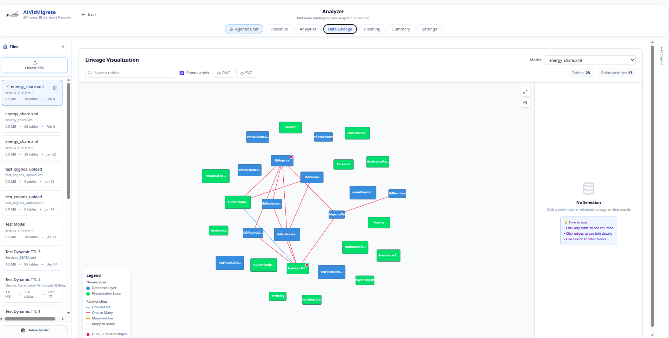The width and height of the screenshot is (669, 338).
Task: Click the Many-to-Many legend entry
Action: coord(101,324)
